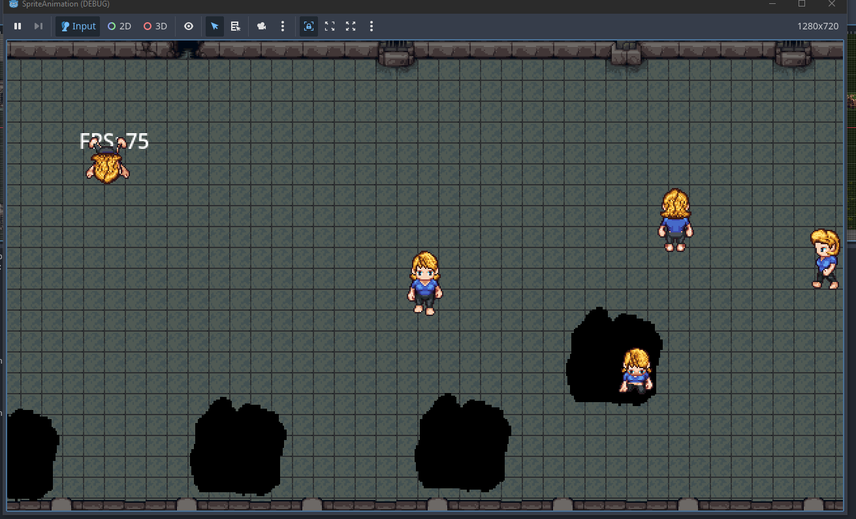Choose the keep aspect ratio icon
856x519 pixels.
330,26
